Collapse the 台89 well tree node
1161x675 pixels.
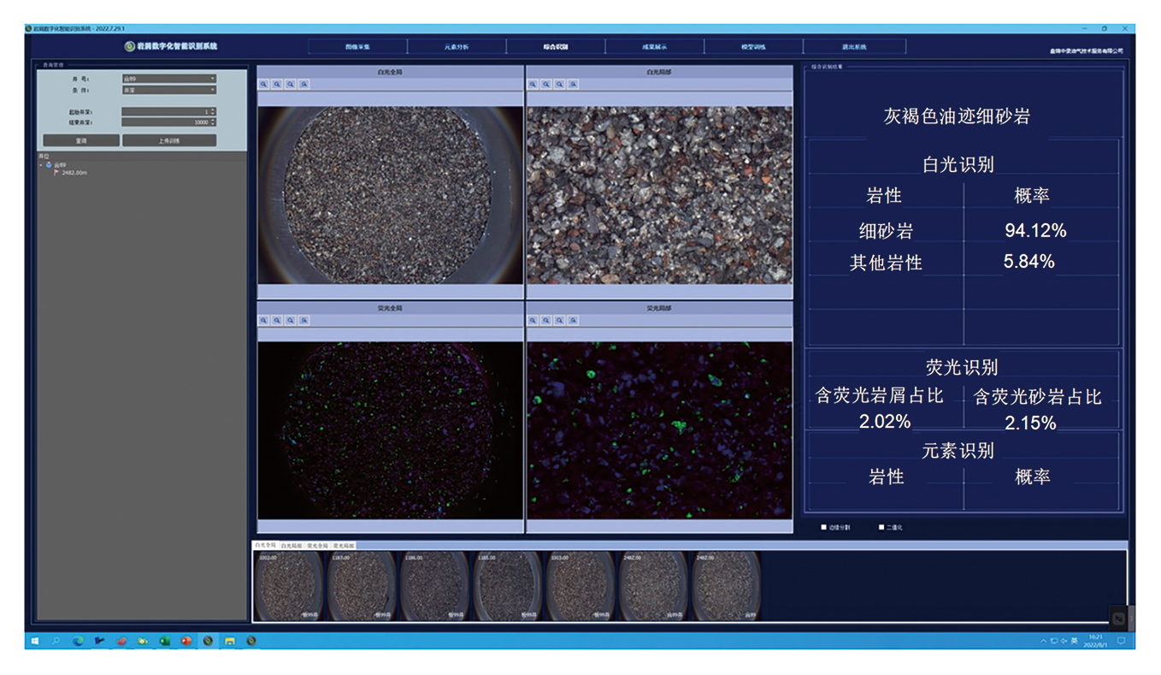click(x=41, y=165)
